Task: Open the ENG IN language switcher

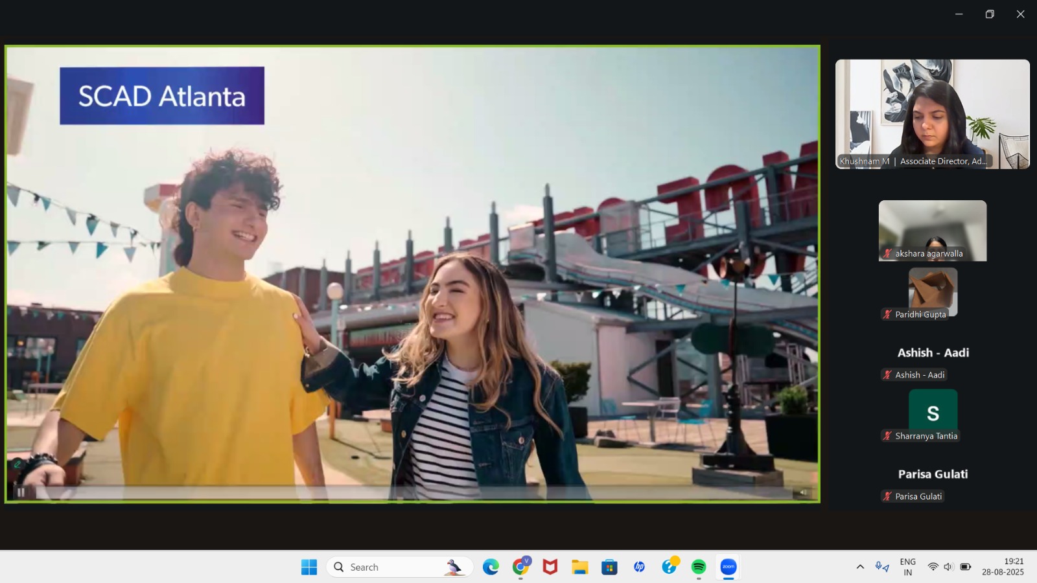Action: click(907, 567)
